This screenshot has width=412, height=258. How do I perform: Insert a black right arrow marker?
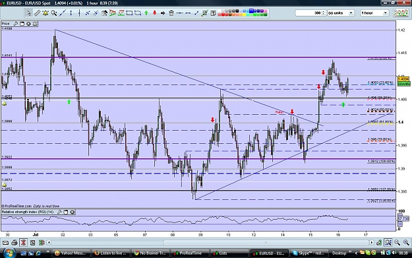coord(163,13)
